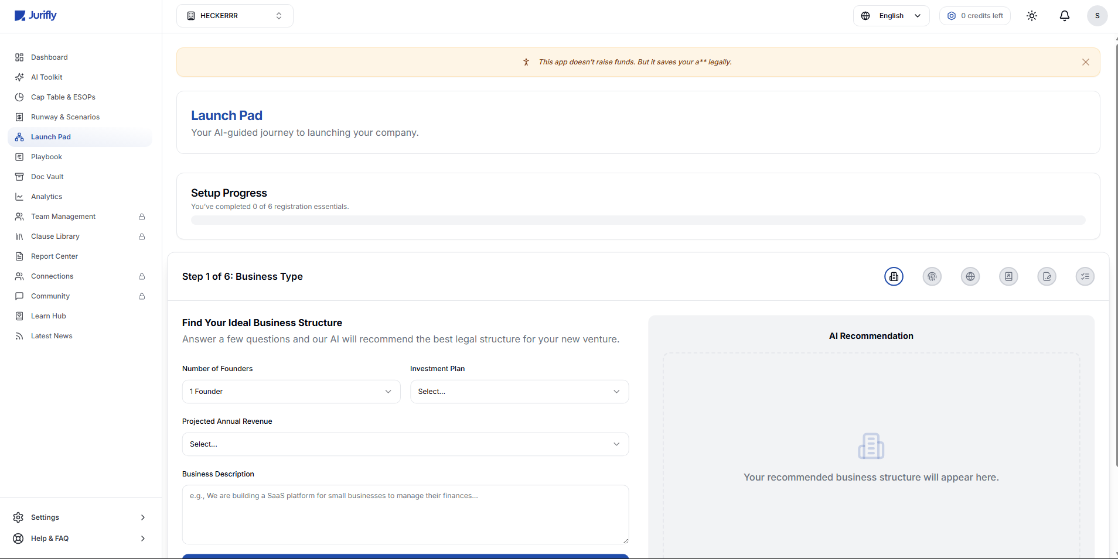Click the Jurifly logo
Image resolution: width=1118 pixels, height=559 pixels.
[x=36, y=15]
